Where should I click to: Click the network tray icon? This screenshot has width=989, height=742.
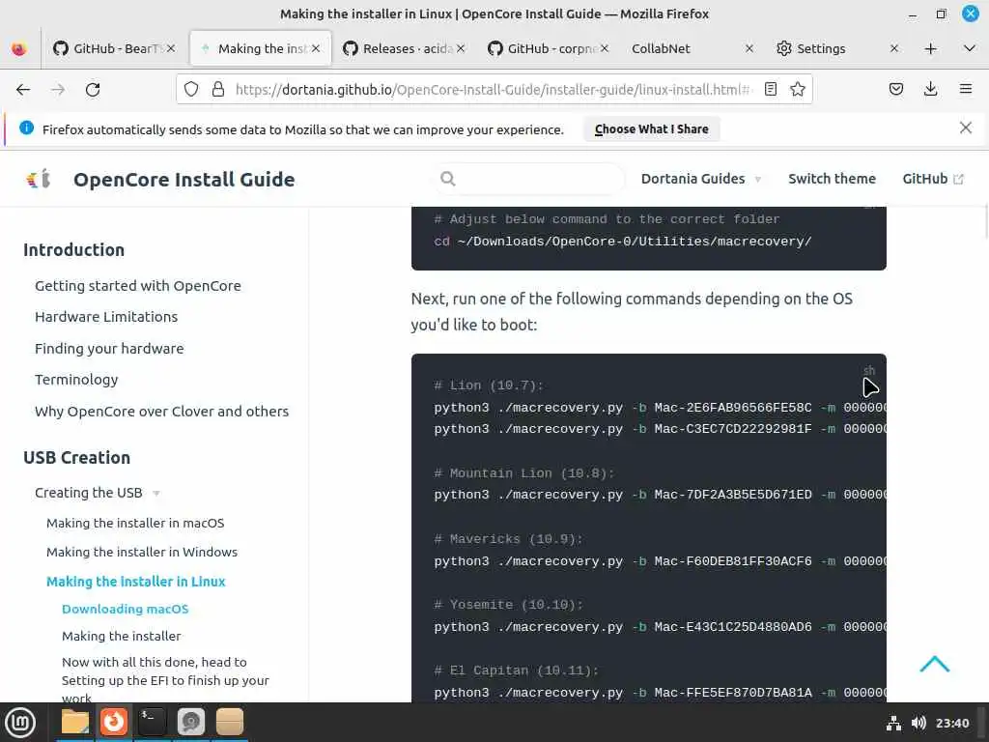coord(893,723)
